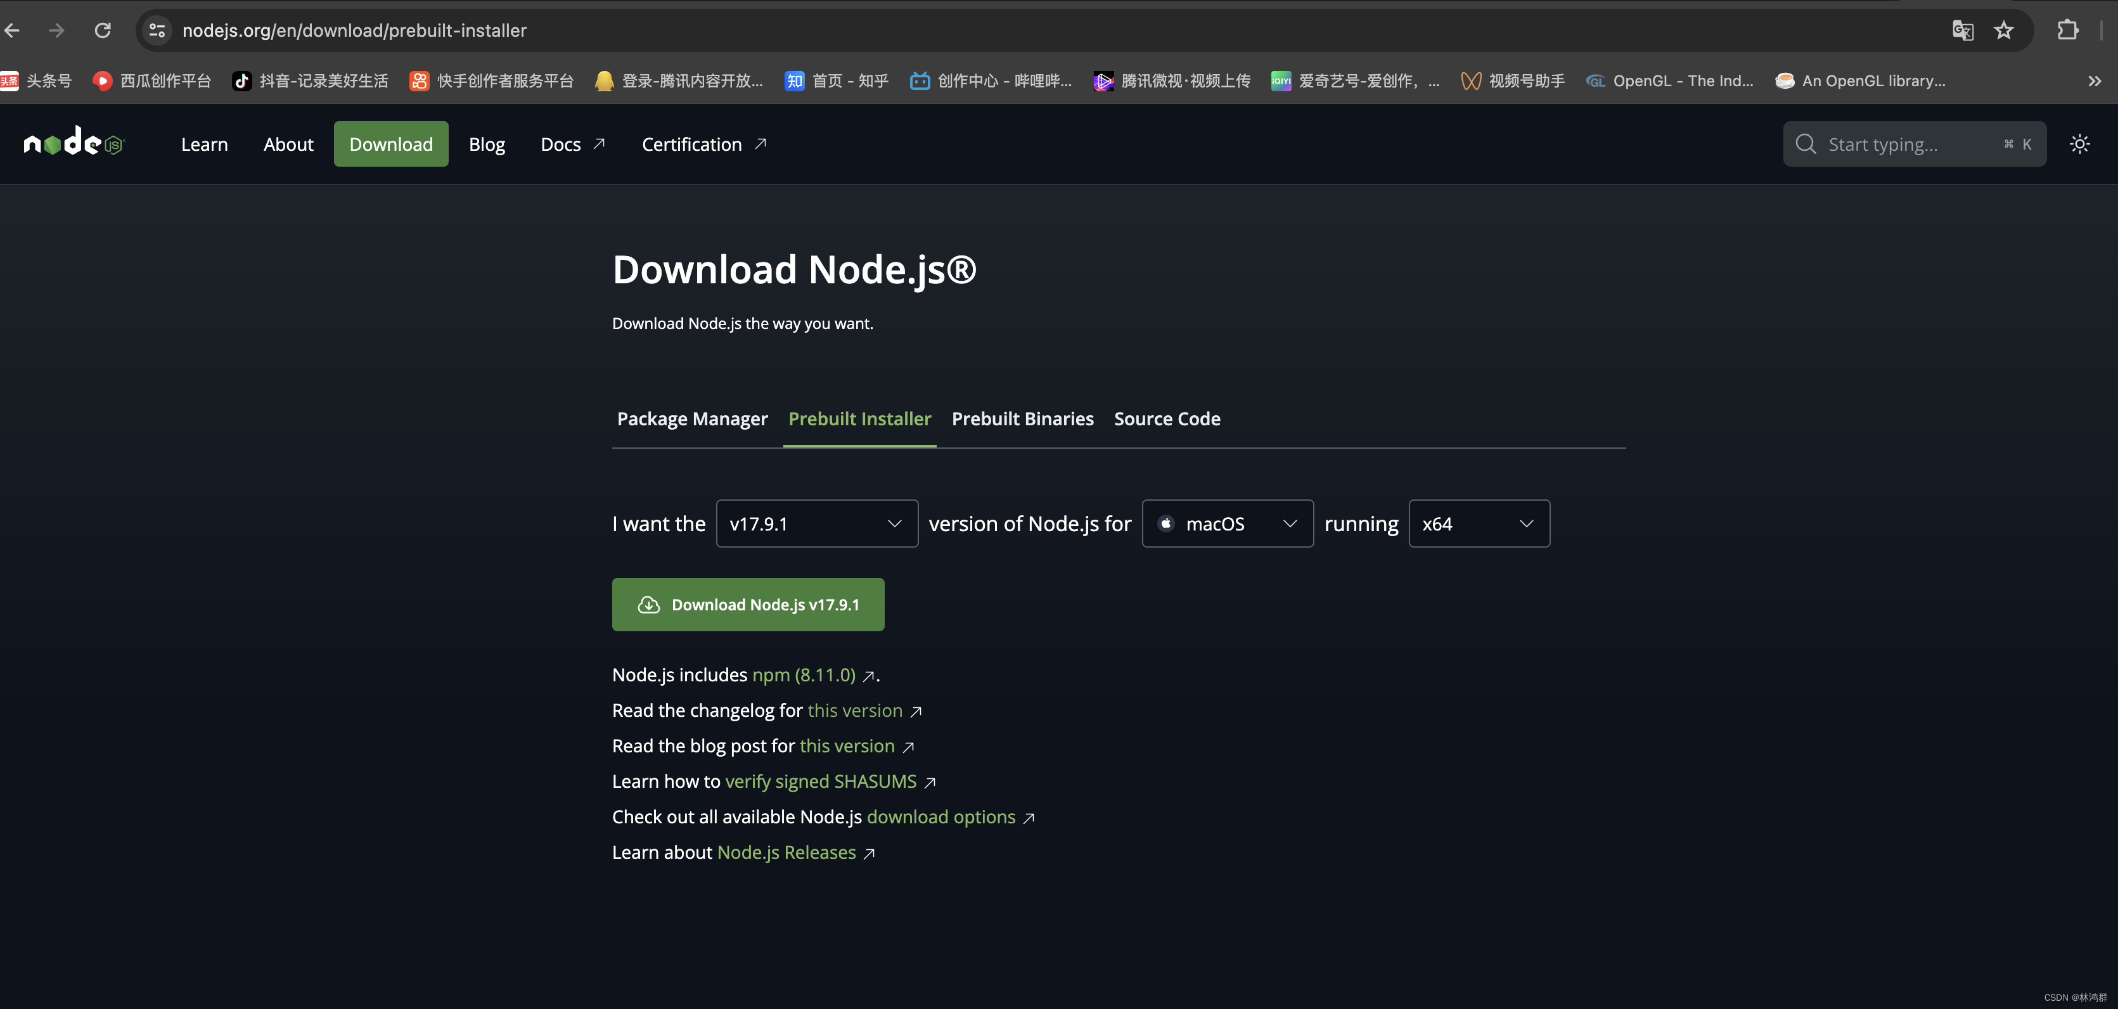
Task: Open the 头条号 bookmark
Action: (37, 80)
